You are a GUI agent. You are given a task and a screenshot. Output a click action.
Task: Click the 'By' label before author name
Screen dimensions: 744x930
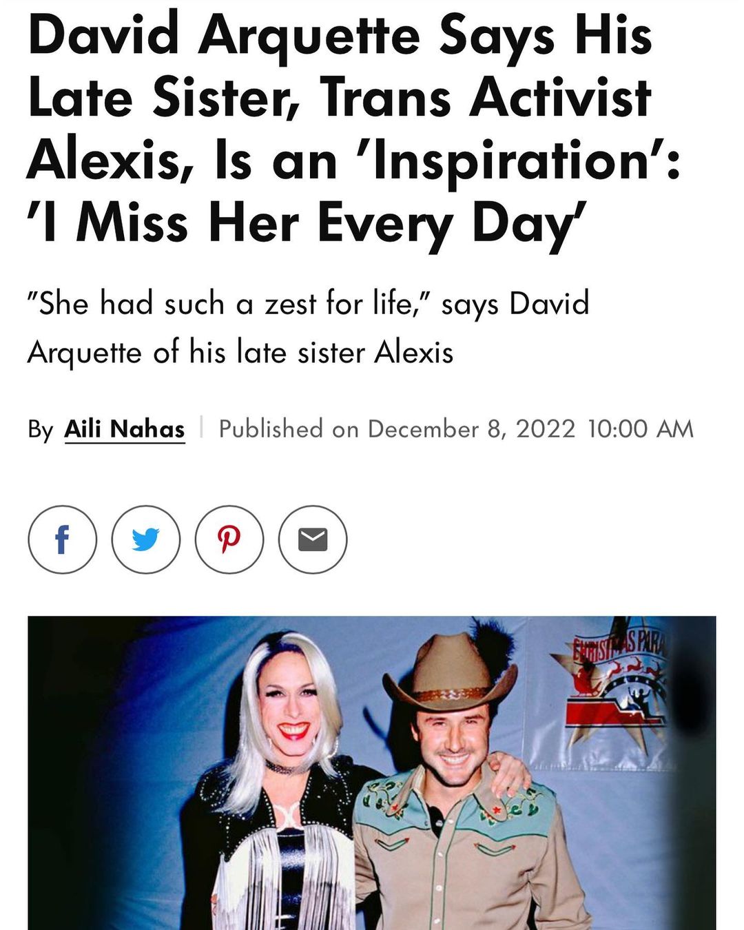coord(40,429)
